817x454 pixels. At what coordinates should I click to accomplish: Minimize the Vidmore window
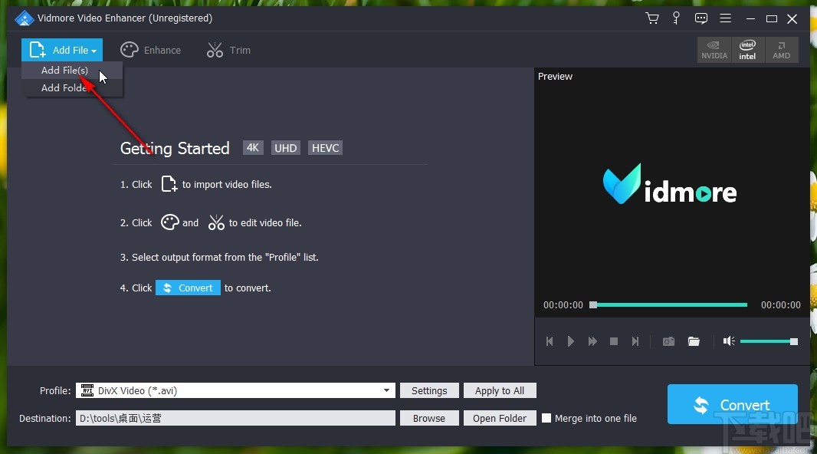click(x=750, y=18)
